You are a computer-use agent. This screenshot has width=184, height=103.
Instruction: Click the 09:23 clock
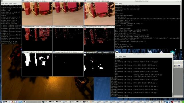tap(176, 102)
